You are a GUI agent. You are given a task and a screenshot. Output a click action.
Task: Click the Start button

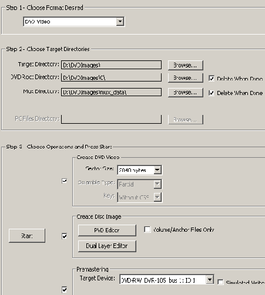click(x=27, y=236)
